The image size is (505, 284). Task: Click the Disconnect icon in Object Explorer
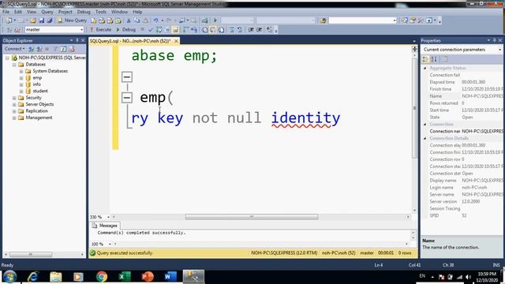click(39, 49)
